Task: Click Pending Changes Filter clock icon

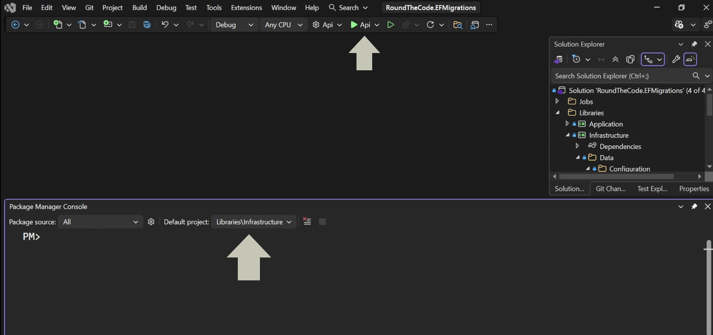Action: [x=576, y=59]
